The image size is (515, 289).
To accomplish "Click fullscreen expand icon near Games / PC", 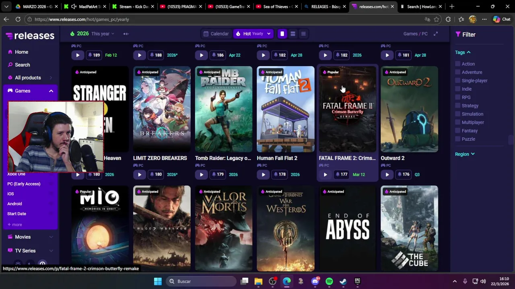I will click(x=435, y=34).
